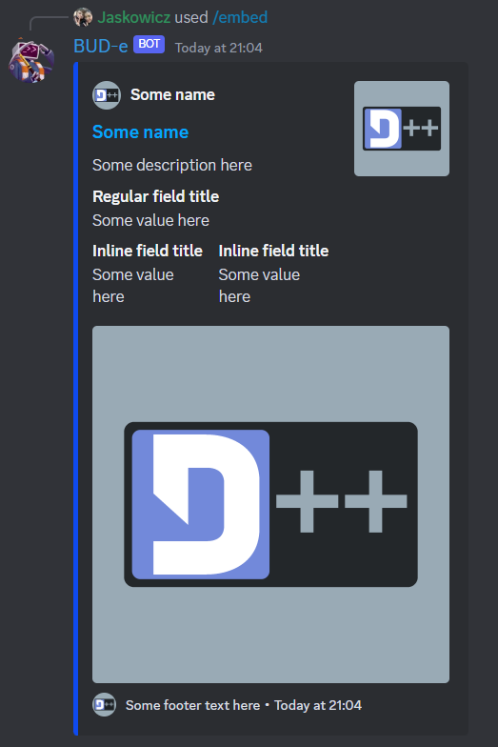The width and height of the screenshot is (498, 747).
Task: Open the blue 'Some name' title link
Action: click(141, 131)
